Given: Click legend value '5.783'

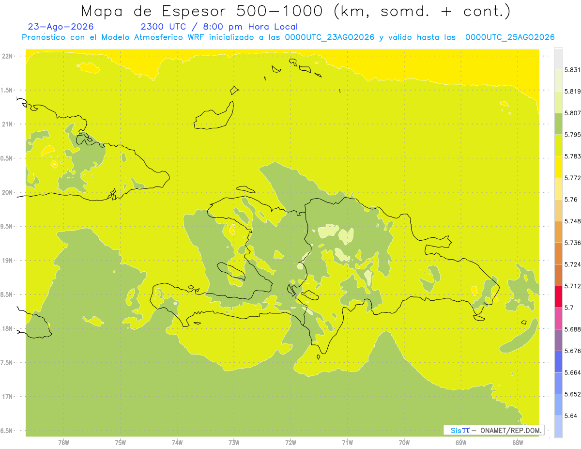Looking at the screenshot, I should pyautogui.click(x=573, y=156).
